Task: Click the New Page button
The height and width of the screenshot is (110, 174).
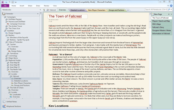Action: [157, 14]
